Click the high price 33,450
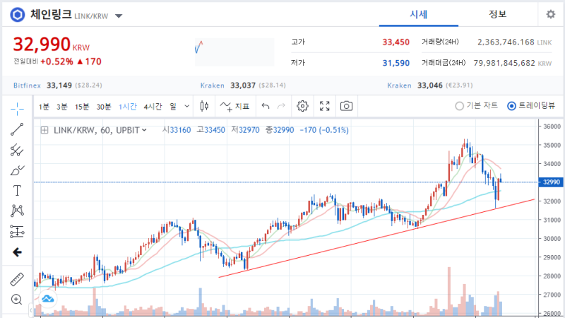 (395, 42)
